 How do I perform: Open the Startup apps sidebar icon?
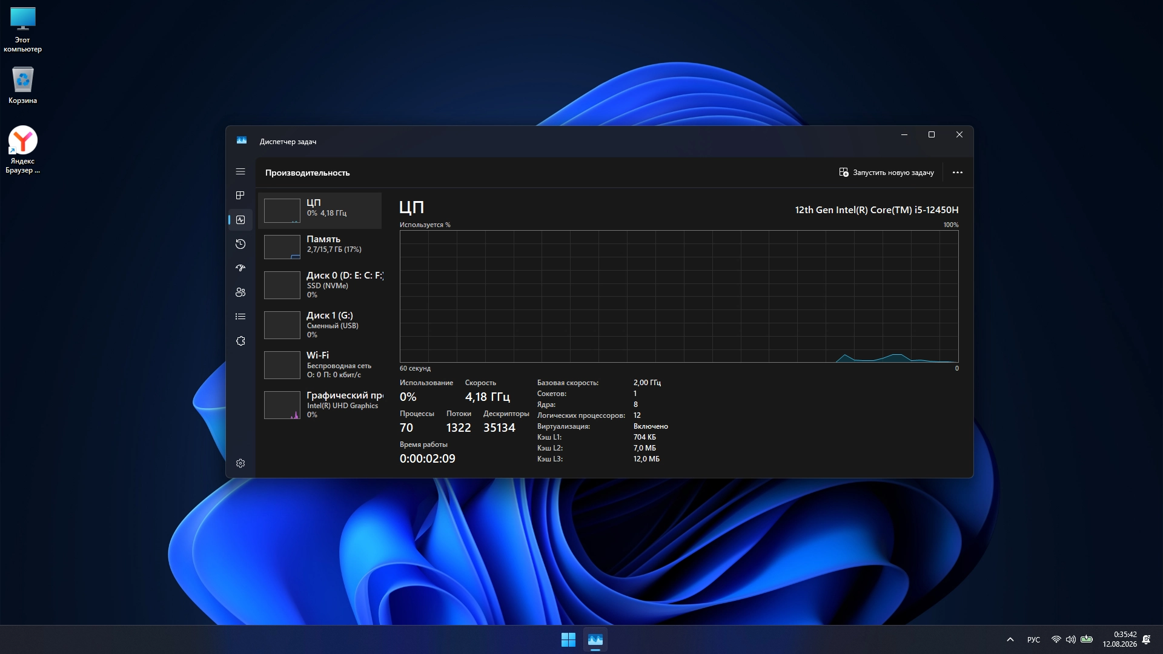[x=240, y=268]
